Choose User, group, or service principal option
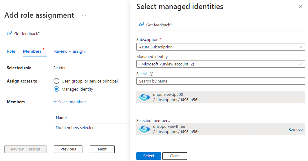 [56, 81]
